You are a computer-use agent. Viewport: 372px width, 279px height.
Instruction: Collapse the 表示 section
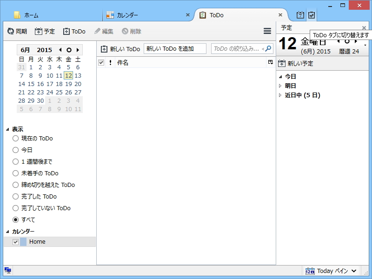click(7, 129)
